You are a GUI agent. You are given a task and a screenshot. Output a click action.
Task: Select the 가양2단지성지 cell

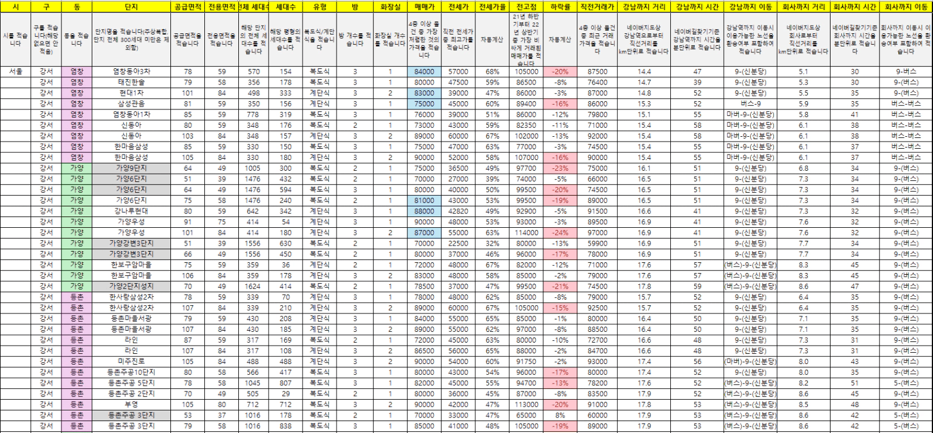130,285
